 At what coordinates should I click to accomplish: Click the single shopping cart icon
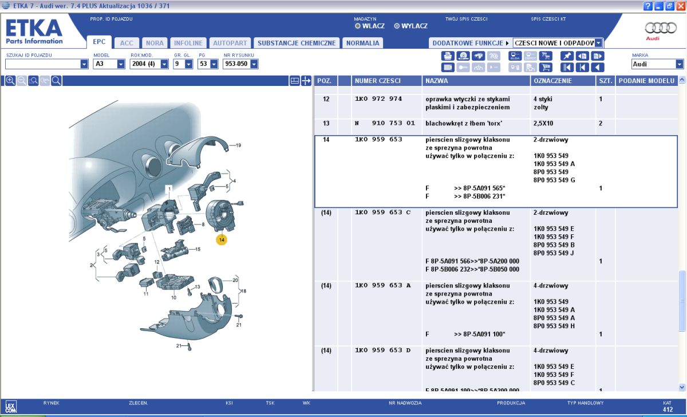coord(546,67)
